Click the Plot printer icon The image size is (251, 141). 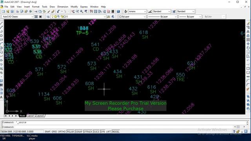pyautogui.click(x=17, y=11)
